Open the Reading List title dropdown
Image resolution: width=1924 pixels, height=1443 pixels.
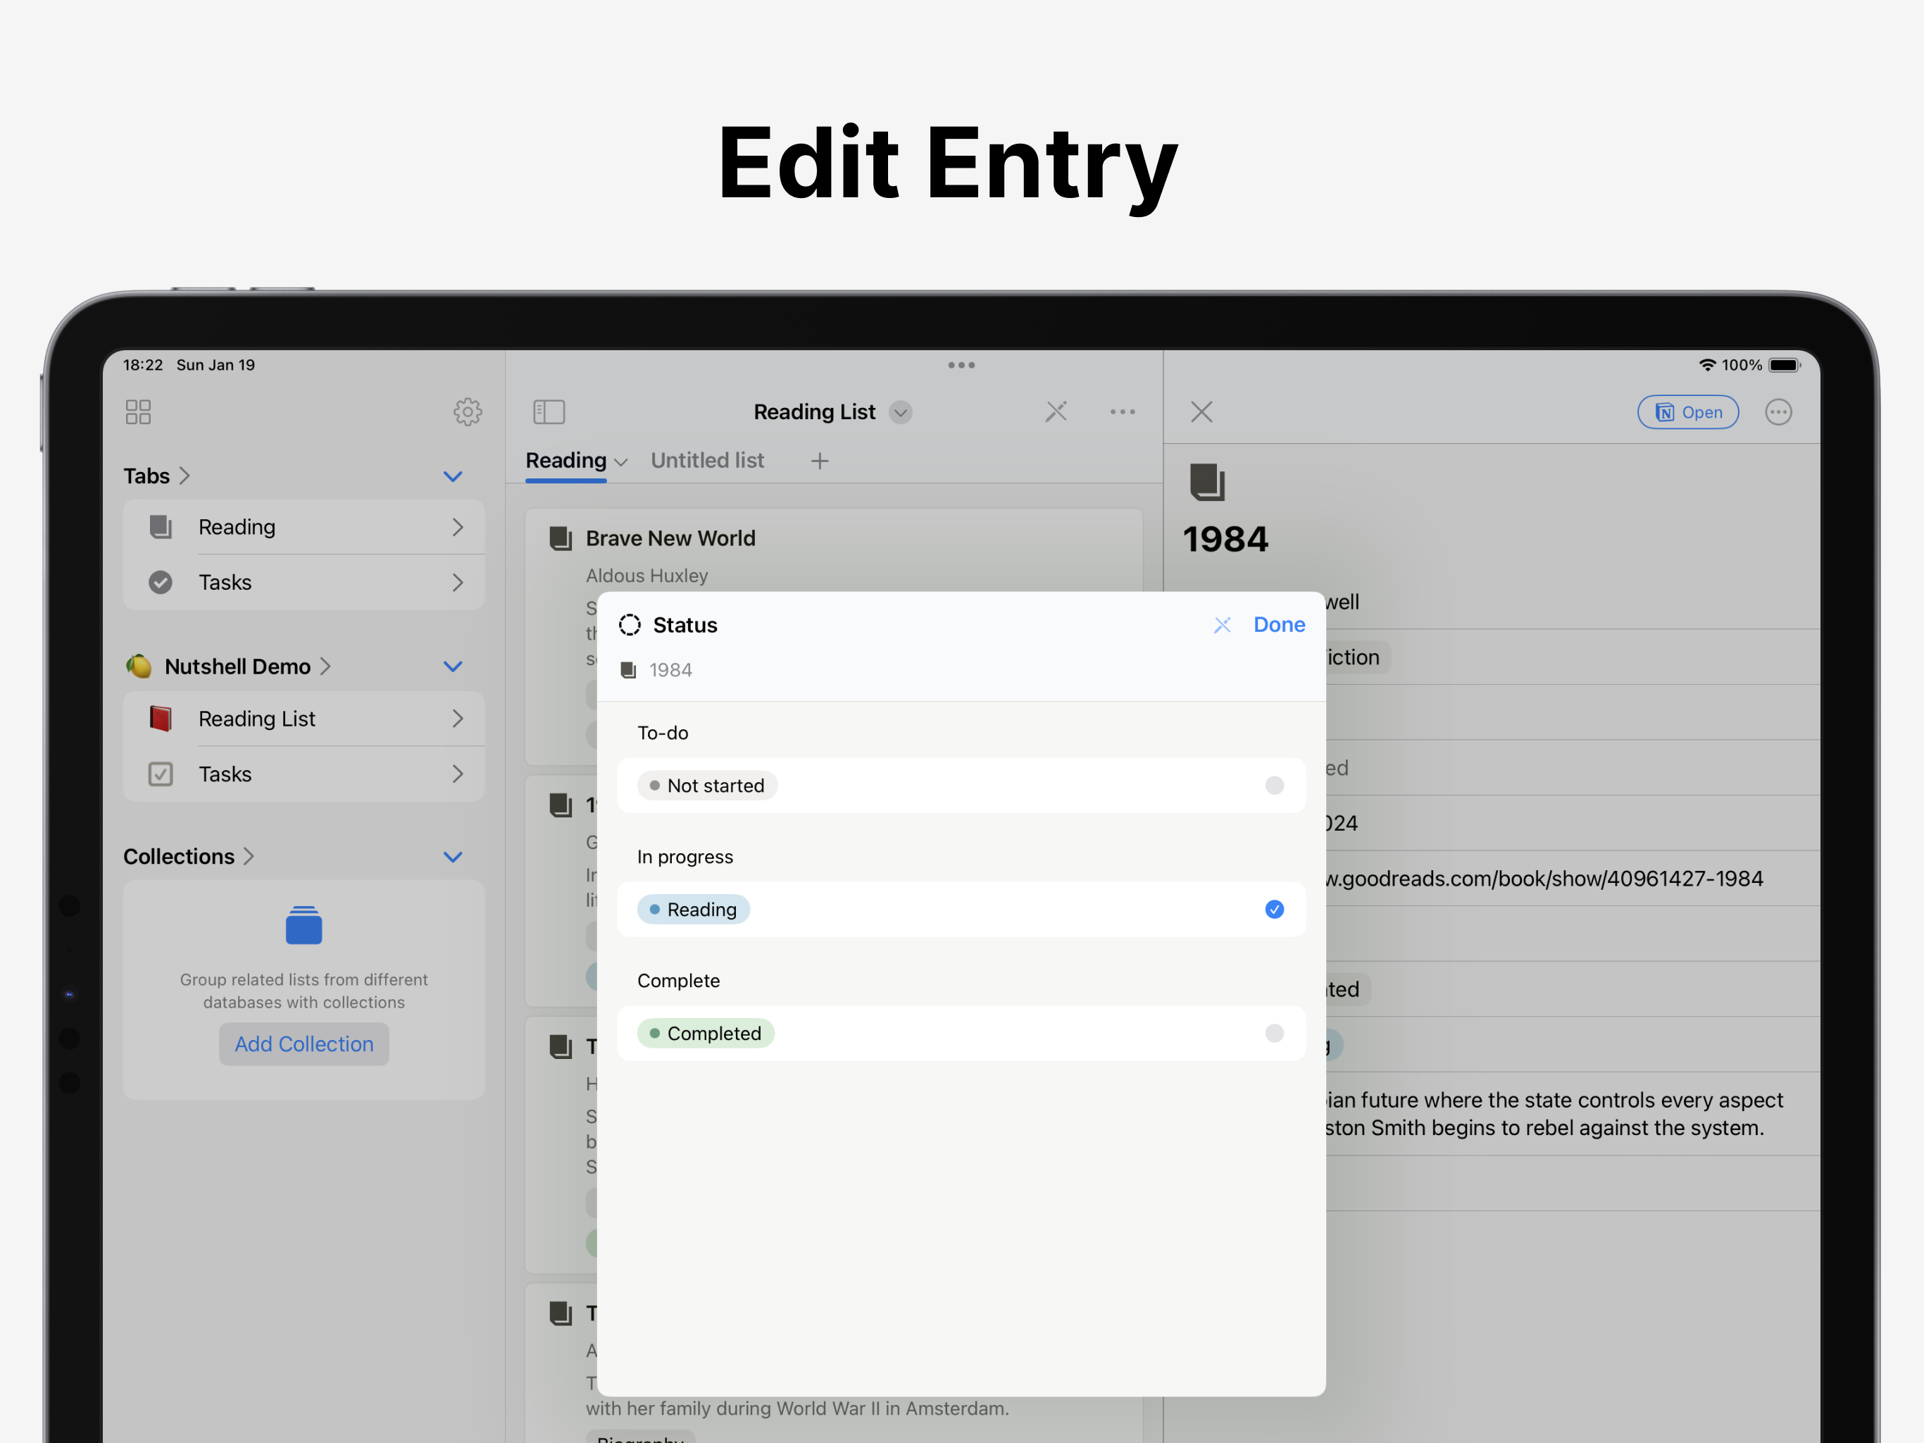point(901,412)
